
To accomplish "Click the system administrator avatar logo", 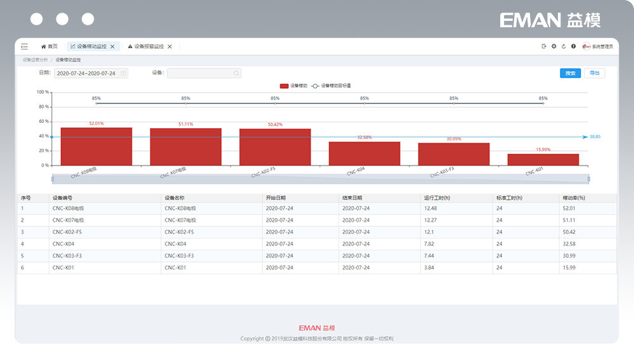I will 586,46.
